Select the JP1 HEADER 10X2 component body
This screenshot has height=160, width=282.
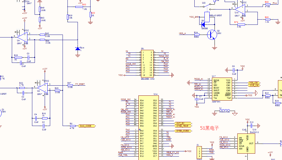pos(147,64)
